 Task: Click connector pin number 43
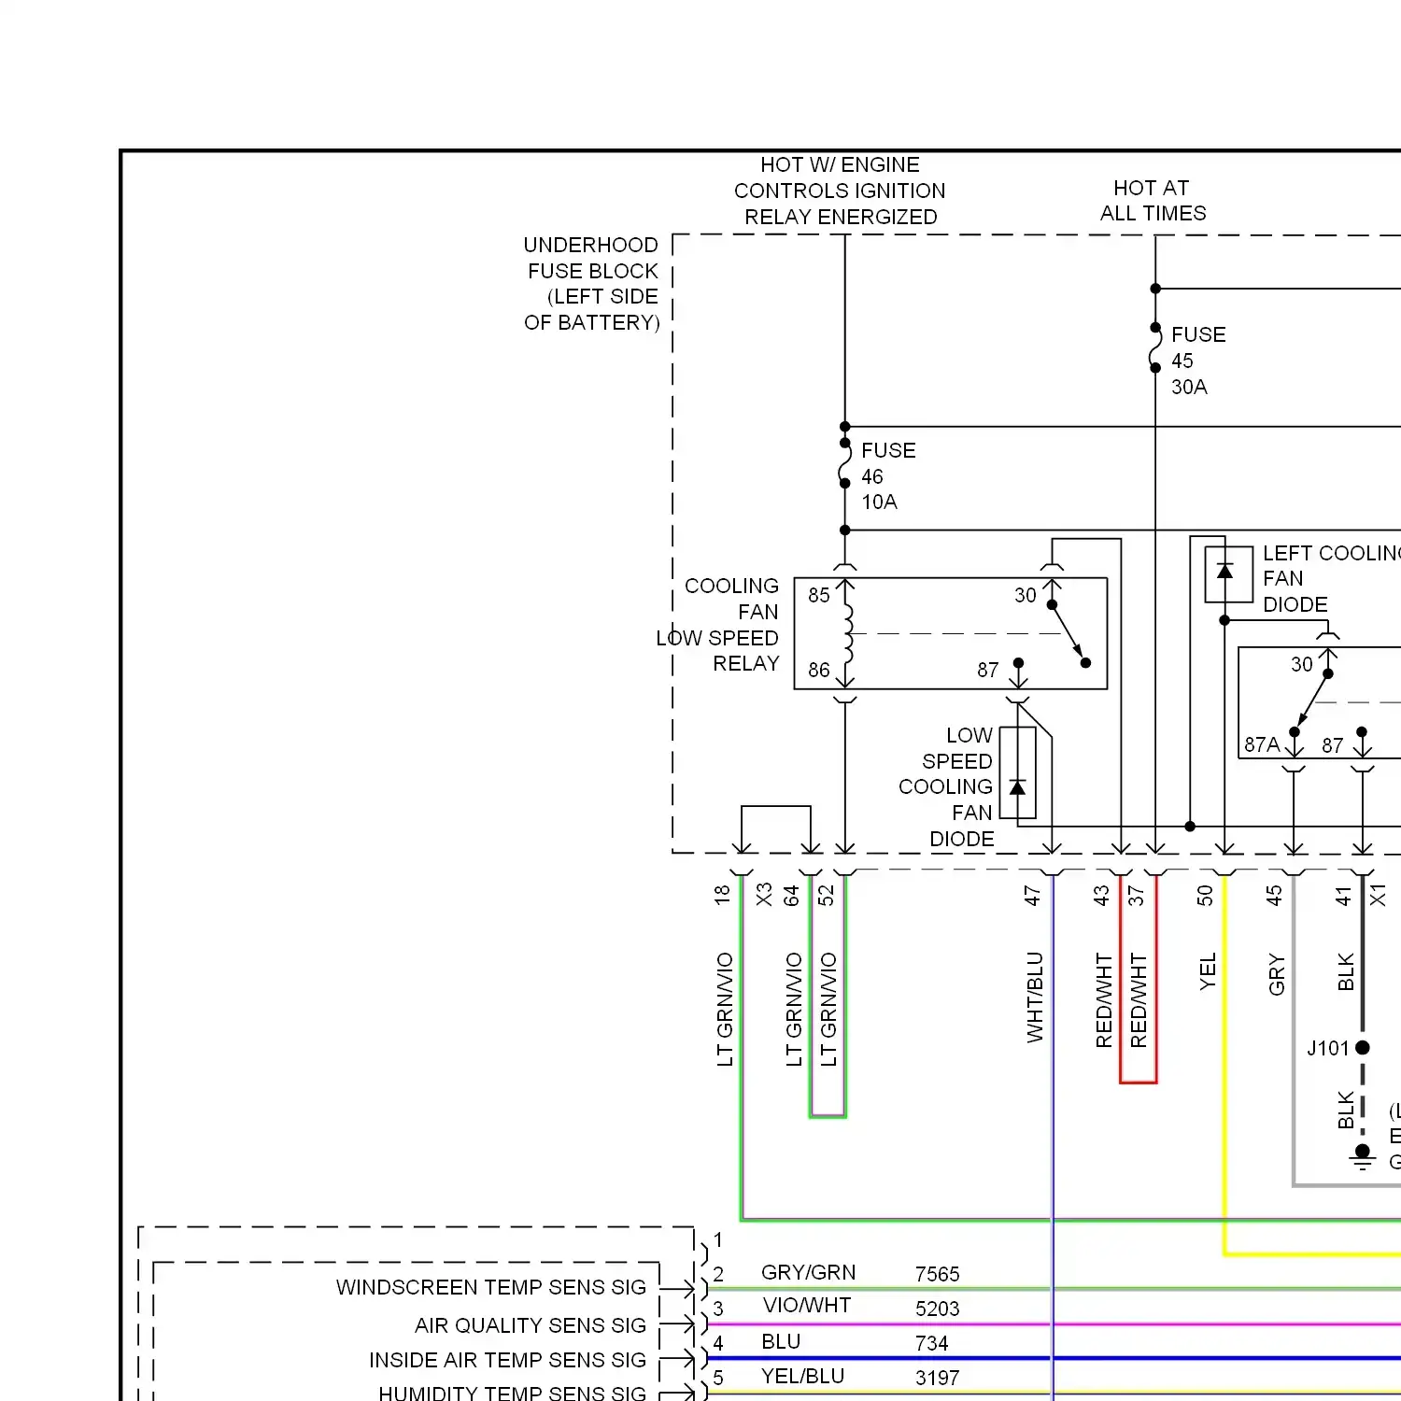(x=1101, y=895)
